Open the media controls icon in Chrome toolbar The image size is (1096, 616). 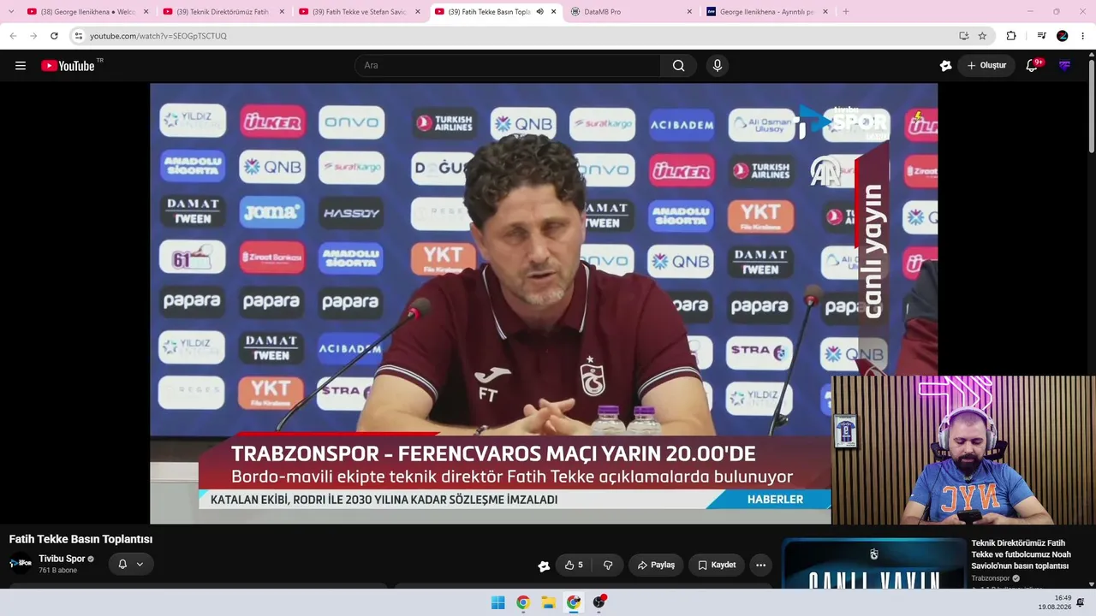pyautogui.click(x=1041, y=36)
